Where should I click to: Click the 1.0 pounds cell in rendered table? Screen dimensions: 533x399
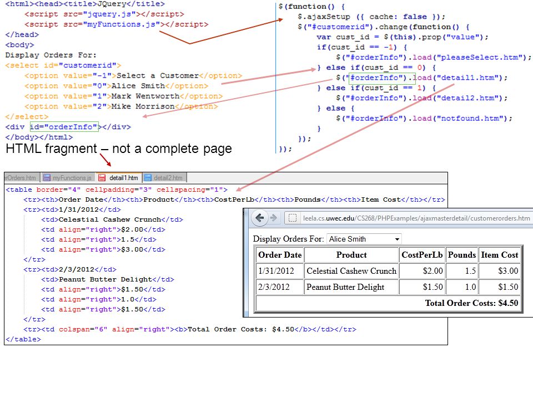click(462, 287)
